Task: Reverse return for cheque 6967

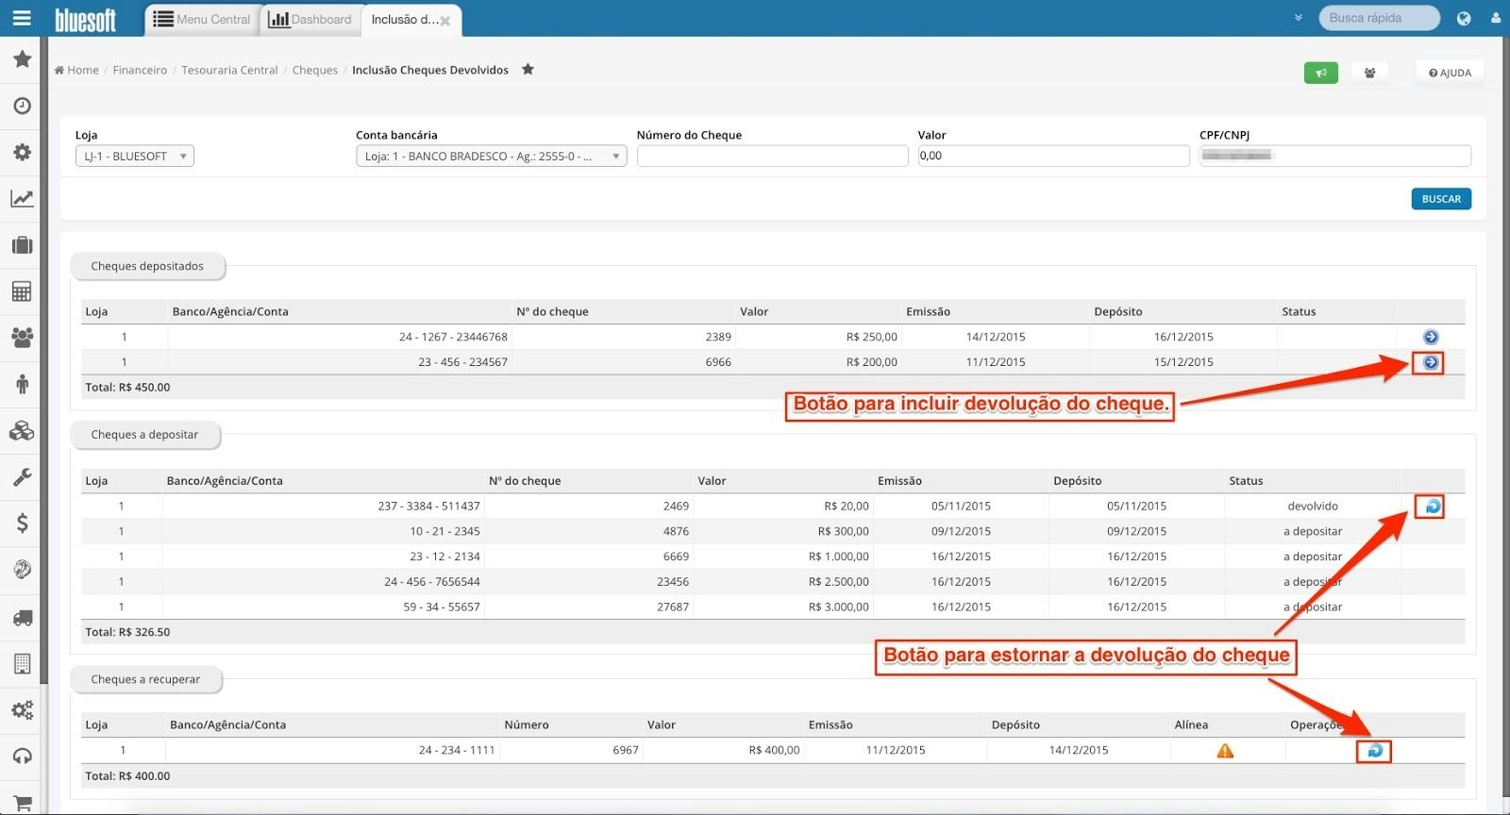Action: (1375, 751)
